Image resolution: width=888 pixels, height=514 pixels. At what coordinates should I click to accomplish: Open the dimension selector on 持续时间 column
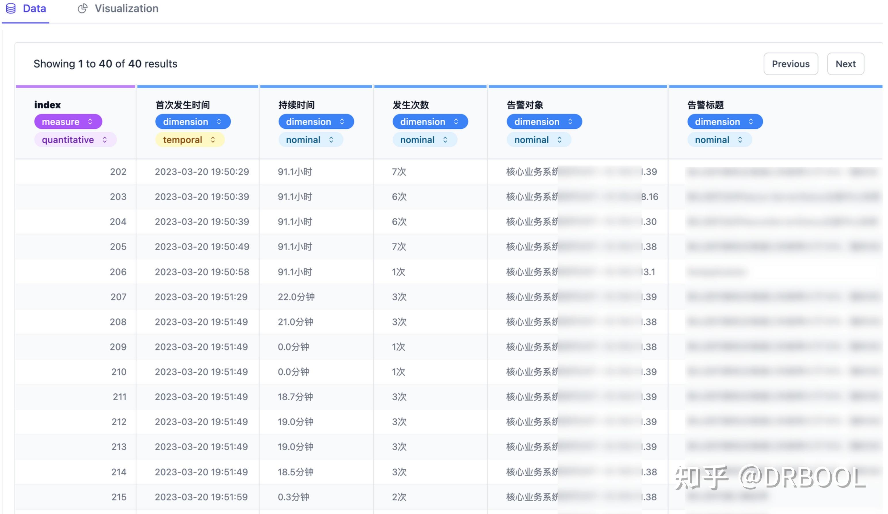pyautogui.click(x=316, y=121)
